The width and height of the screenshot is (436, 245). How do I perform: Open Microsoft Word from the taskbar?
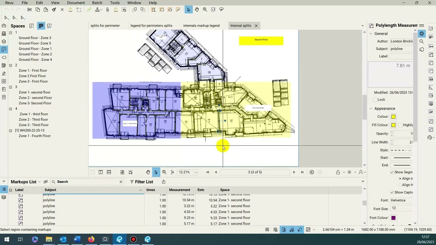pos(77,240)
